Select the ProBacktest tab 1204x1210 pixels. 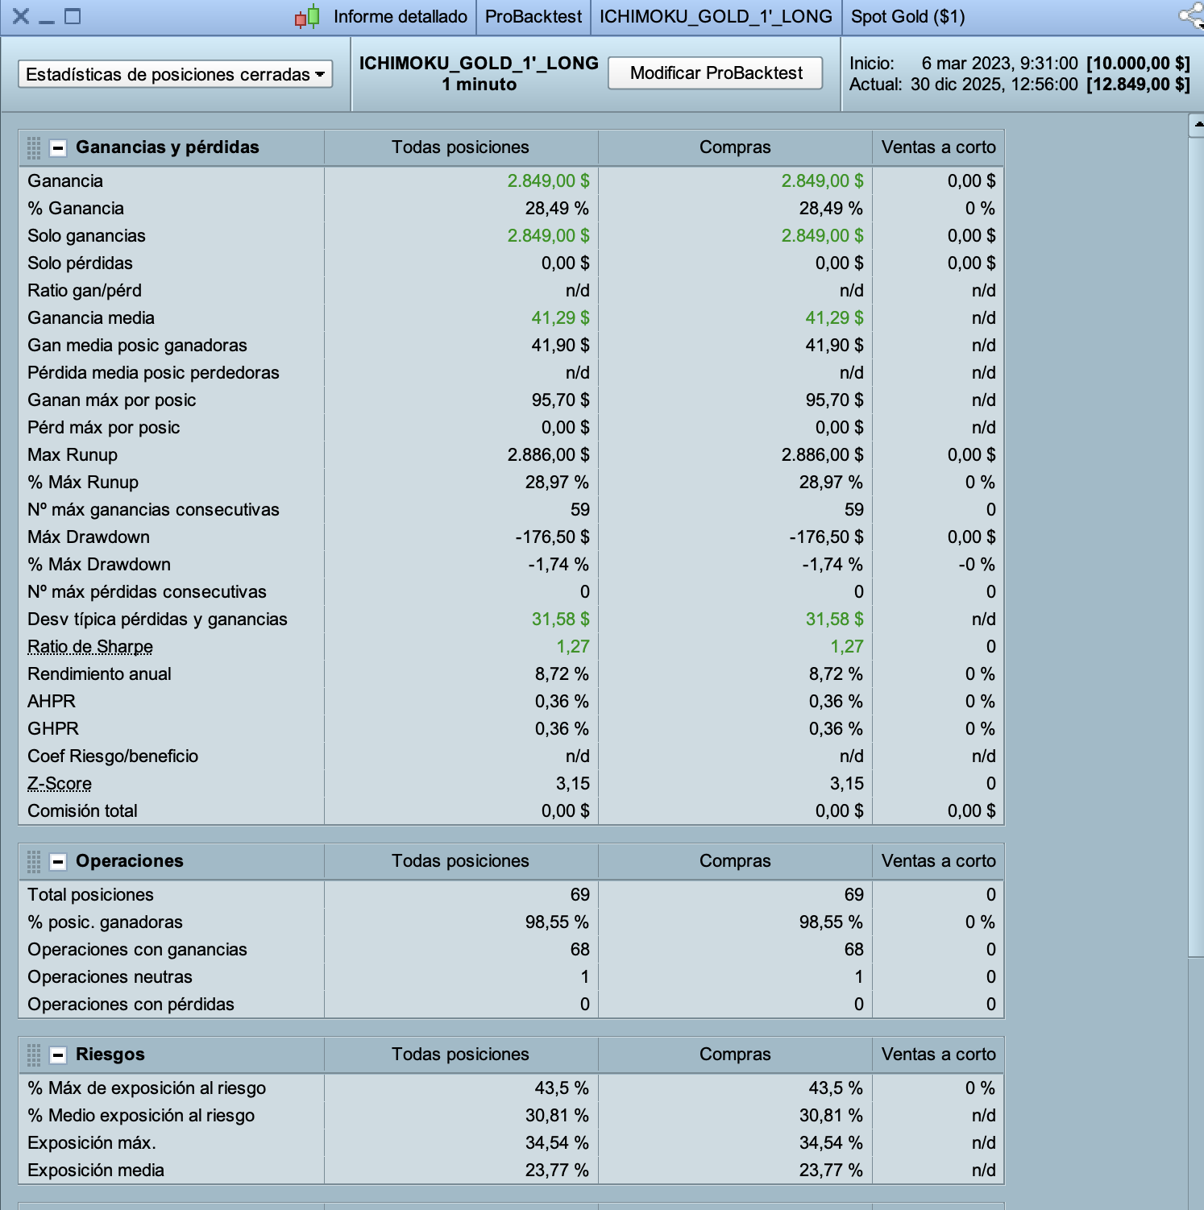click(x=533, y=17)
